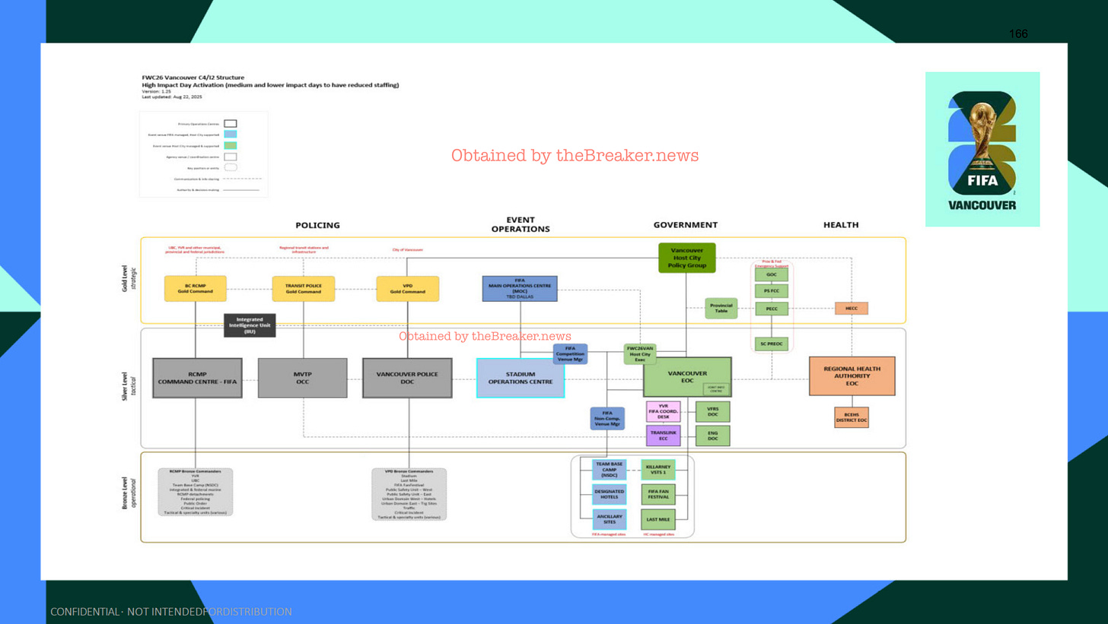Click the 'City of Vancouver' red label
The image size is (1108, 624).
[408, 249]
